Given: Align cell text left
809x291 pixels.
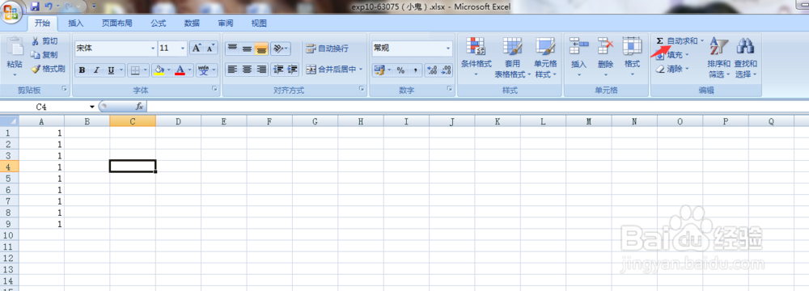Looking at the screenshot, I should [x=233, y=69].
